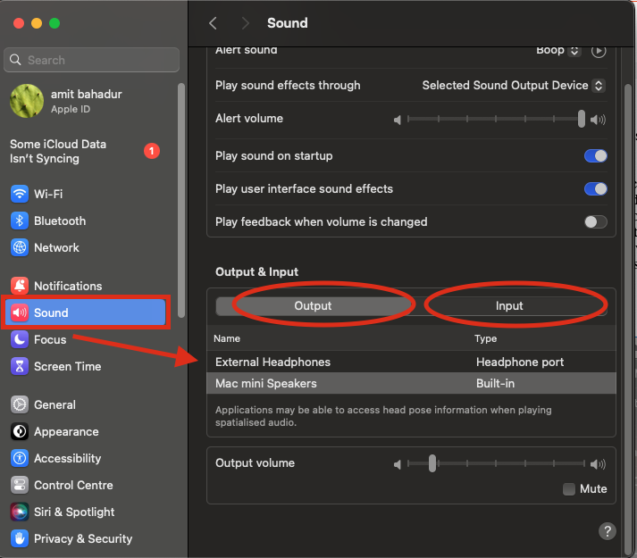
Task: Click the Appearance icon
Action: pyautogui.click(x=20, y=431)
